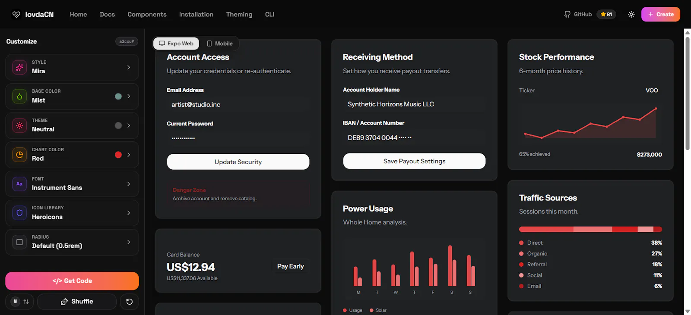Click the N swap arrows button
The image size is (691, 315).
[20, 302]
